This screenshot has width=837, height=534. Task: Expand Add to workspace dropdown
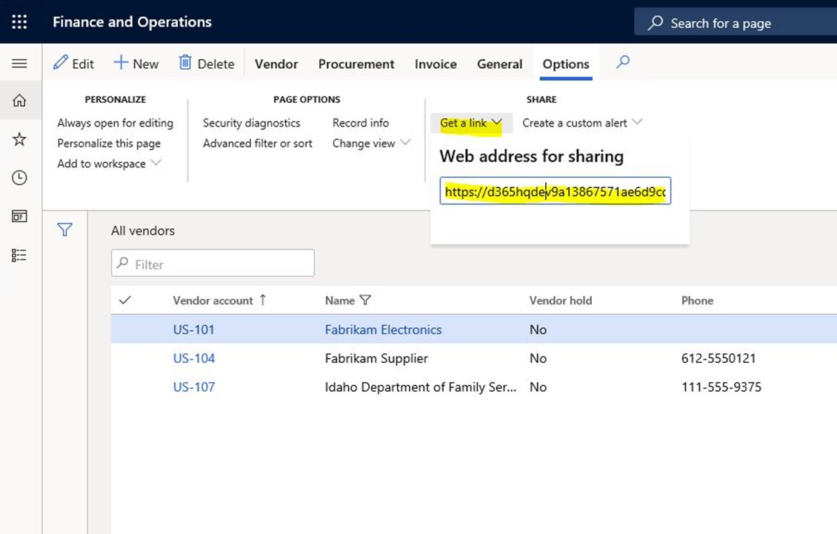(x=109, y=164)
